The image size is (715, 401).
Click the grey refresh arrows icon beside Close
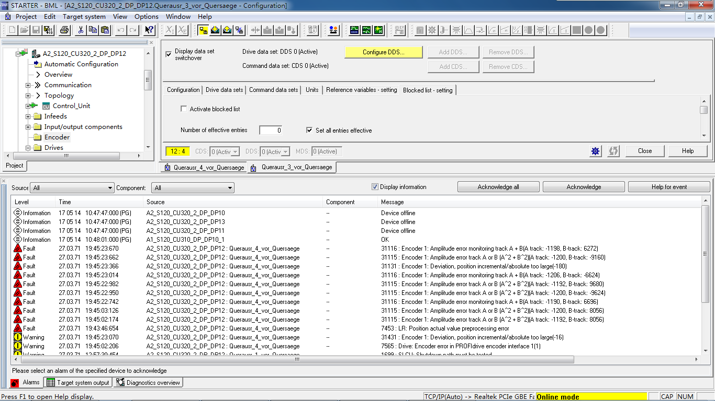pyautogui.click(x=613, y=151)
